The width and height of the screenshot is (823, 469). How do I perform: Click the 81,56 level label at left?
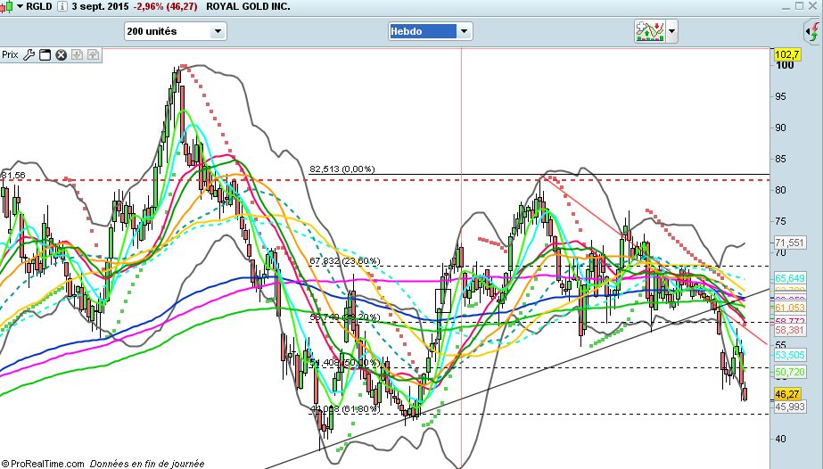[13, 176]
